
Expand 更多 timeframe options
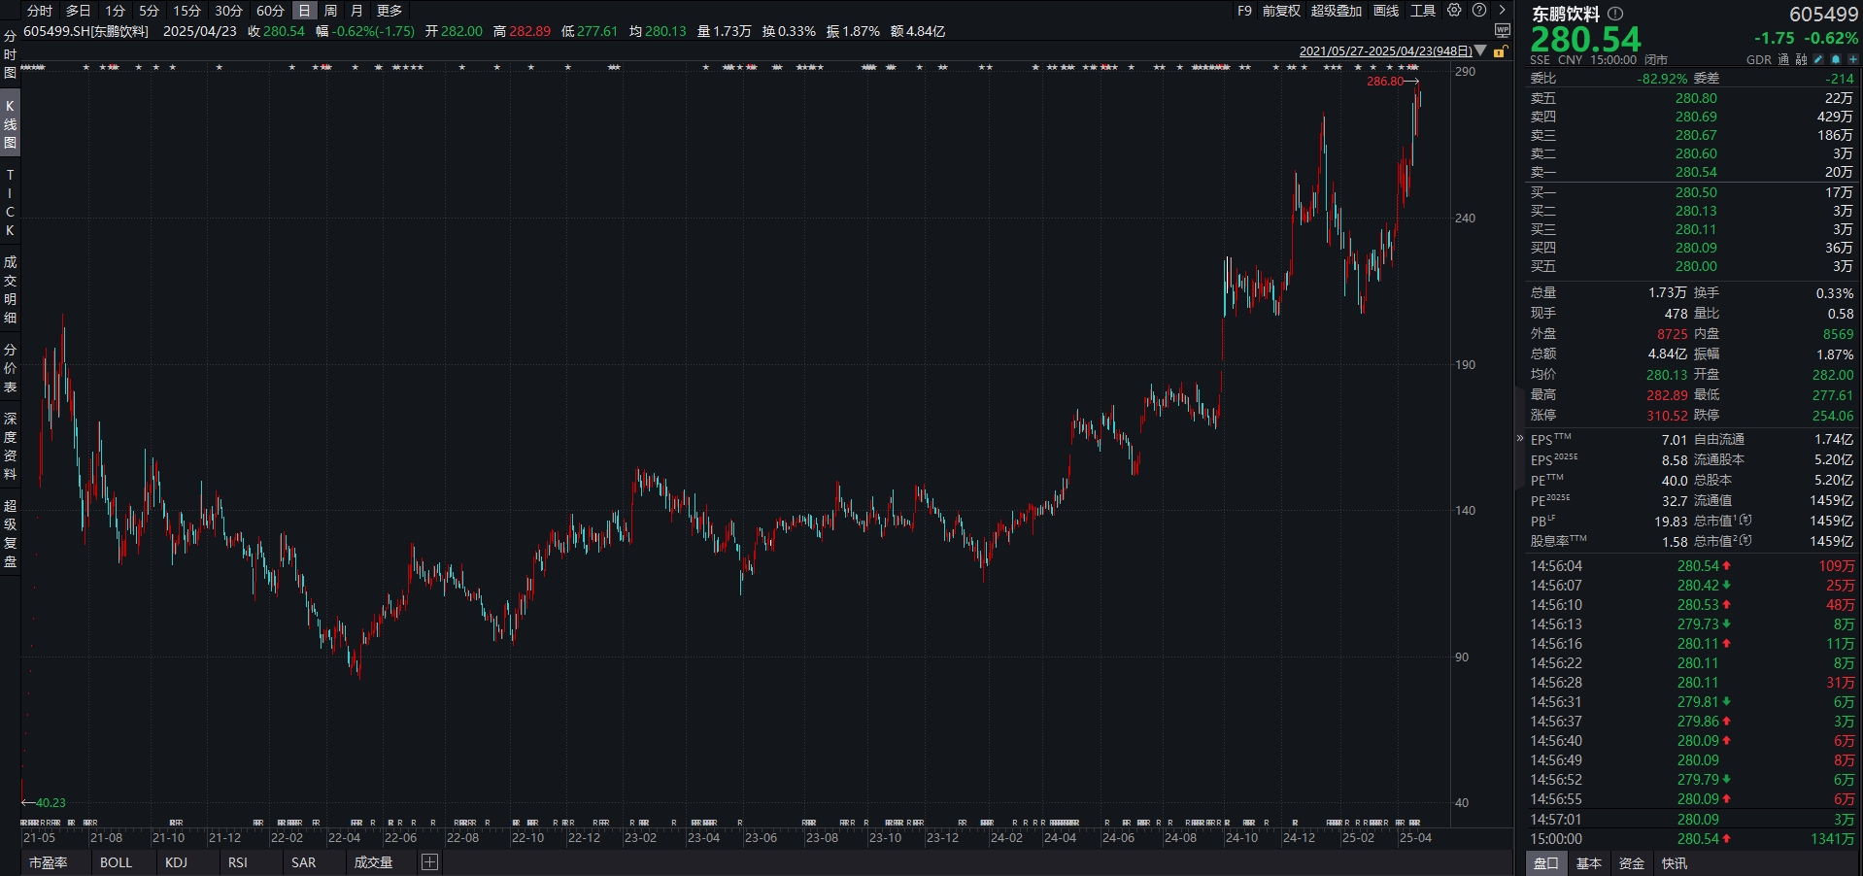click(x=390, y=11)
